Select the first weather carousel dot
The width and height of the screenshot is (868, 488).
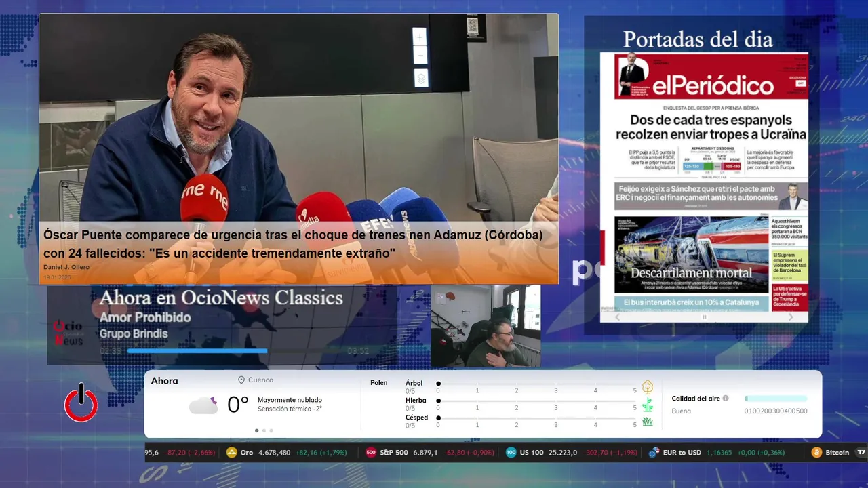click(256, 430)
